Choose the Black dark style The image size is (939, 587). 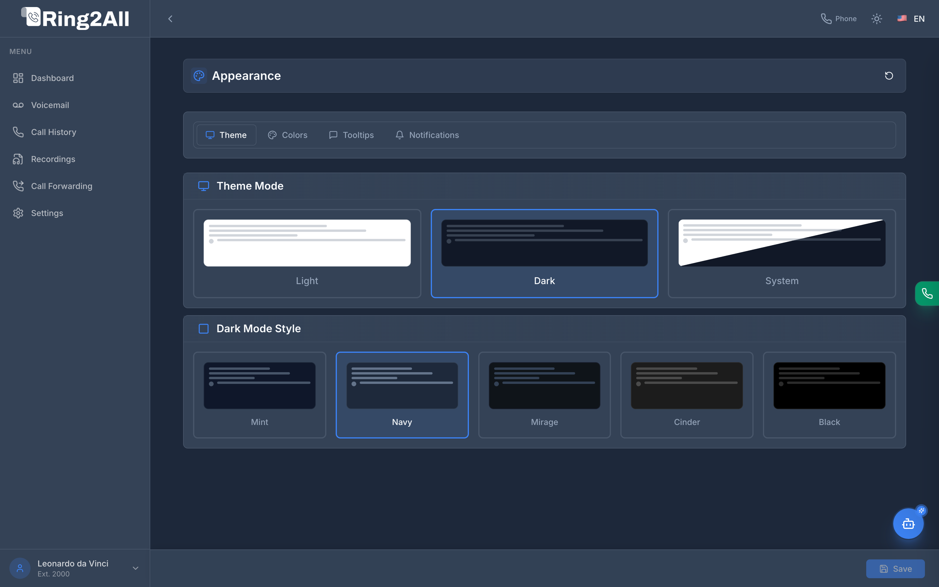coord(829,395)
